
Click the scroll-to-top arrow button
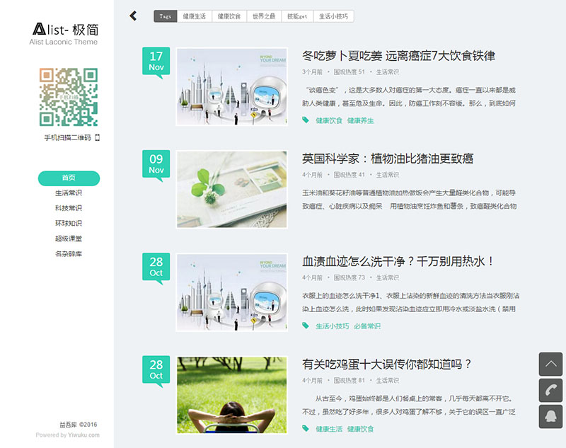550,364
